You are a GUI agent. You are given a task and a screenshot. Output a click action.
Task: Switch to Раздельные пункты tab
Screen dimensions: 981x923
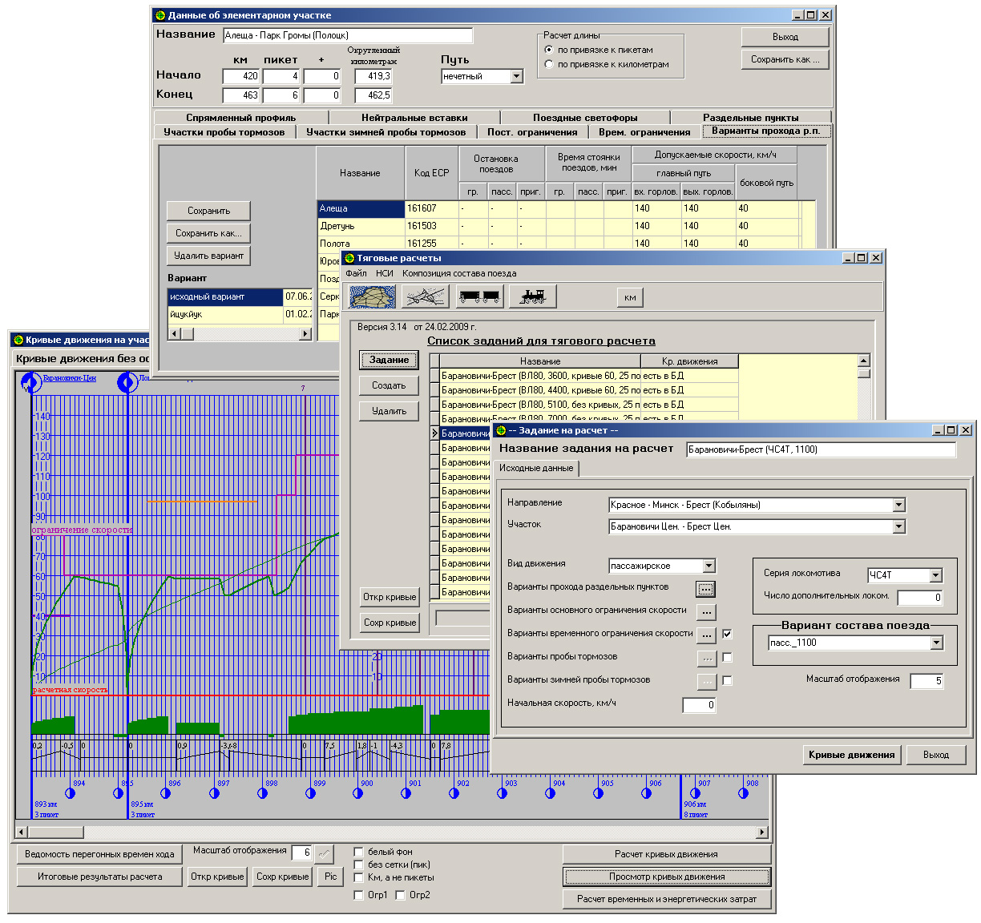(750, 118)
